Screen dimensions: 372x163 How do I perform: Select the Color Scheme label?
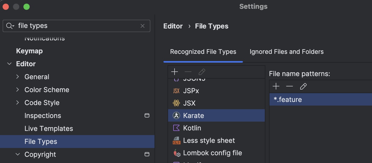pos(47,90)
